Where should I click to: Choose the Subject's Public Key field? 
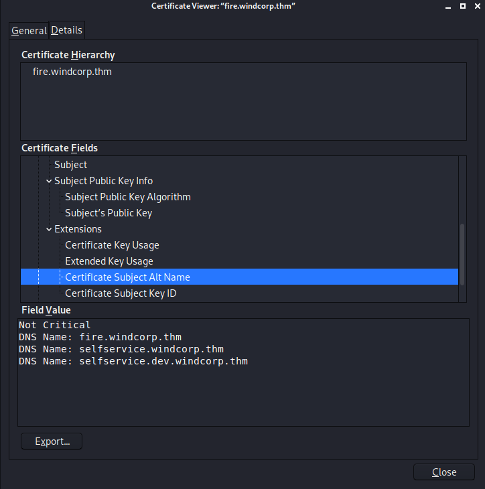tap(109, 213)
